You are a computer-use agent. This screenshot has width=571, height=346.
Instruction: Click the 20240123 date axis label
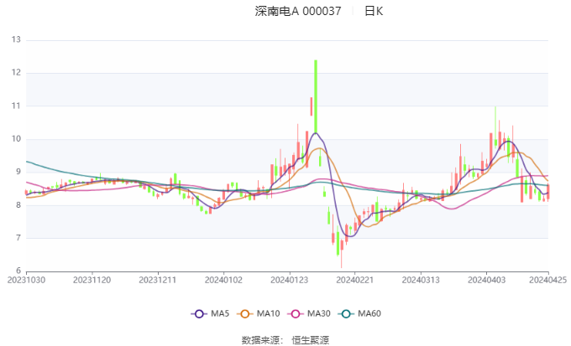click(x=290, y=280)
